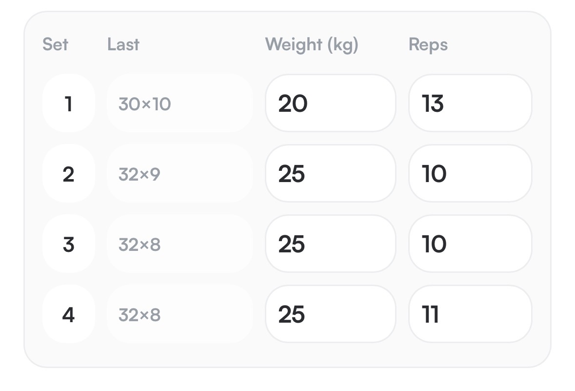Screen dimensions: 575x391
Task: Click the reps field showing 13
Action: click(x=470, y=103)
